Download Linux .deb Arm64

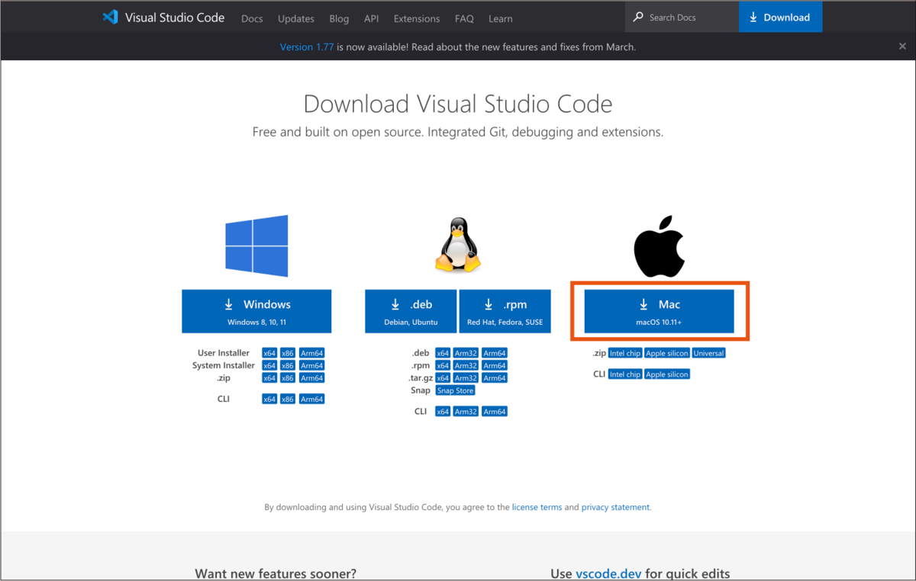coord(495,354)
